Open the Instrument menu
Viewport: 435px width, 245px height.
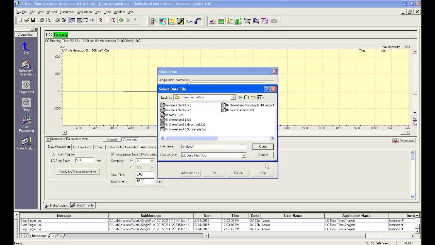[x=67, y=12]
